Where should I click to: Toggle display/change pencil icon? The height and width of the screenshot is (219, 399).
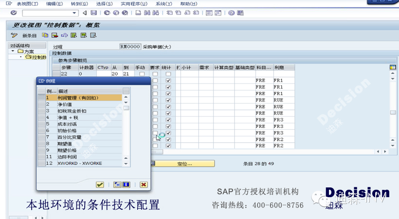(14, 35)
